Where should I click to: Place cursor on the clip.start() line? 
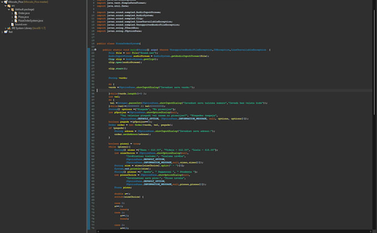[x=118, y=69]
